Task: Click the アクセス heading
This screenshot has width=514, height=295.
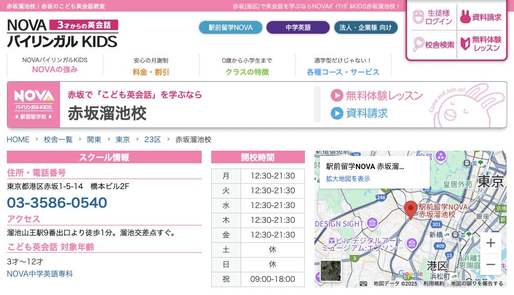Action: pyautogui.click(x=24, y=219)
